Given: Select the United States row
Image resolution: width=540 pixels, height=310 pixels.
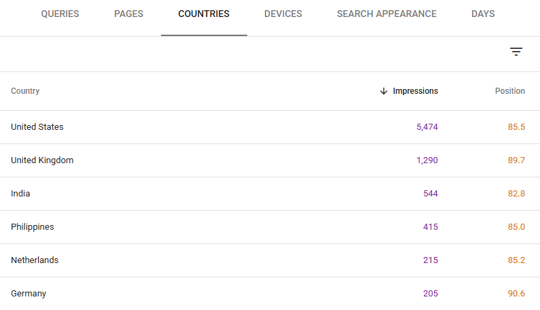Looking at the screenshot, I should (270, 127).
